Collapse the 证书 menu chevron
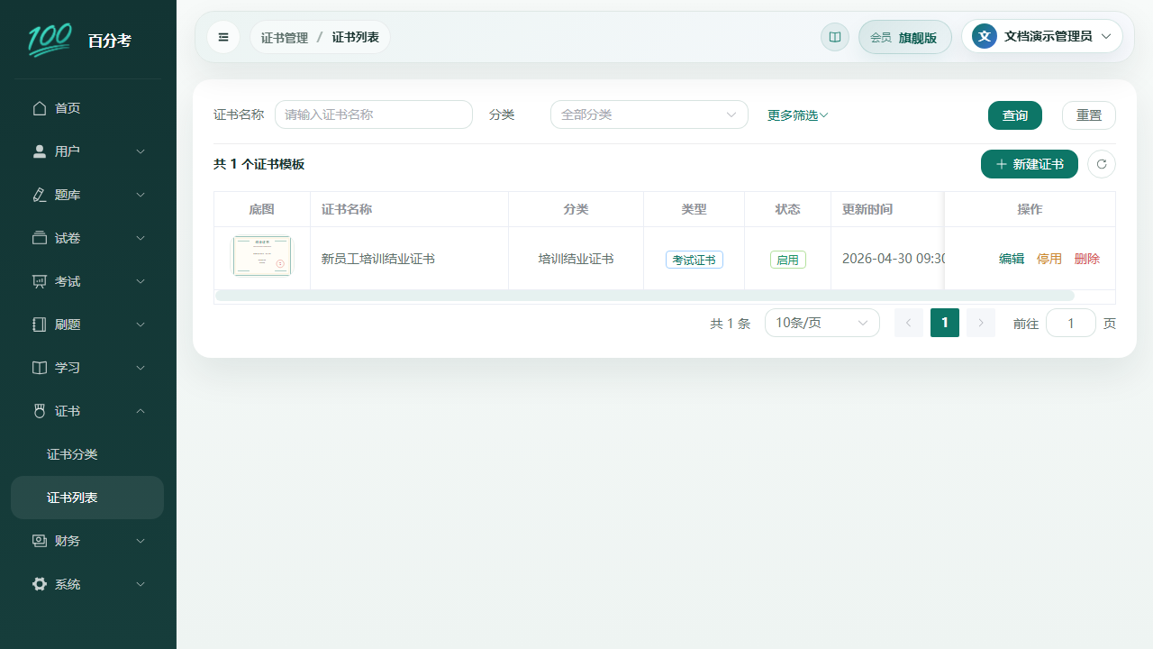Screen dimensions: 1153x649 click(x=141, y=411)
